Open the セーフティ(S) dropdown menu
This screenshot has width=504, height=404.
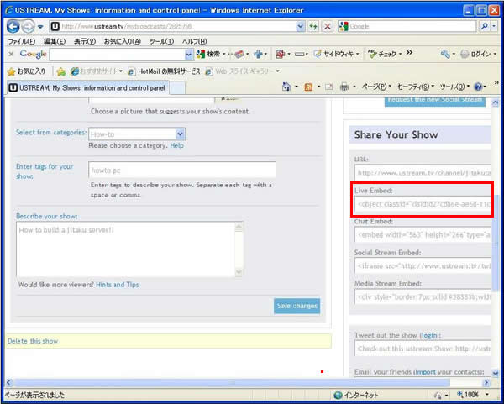415,87
